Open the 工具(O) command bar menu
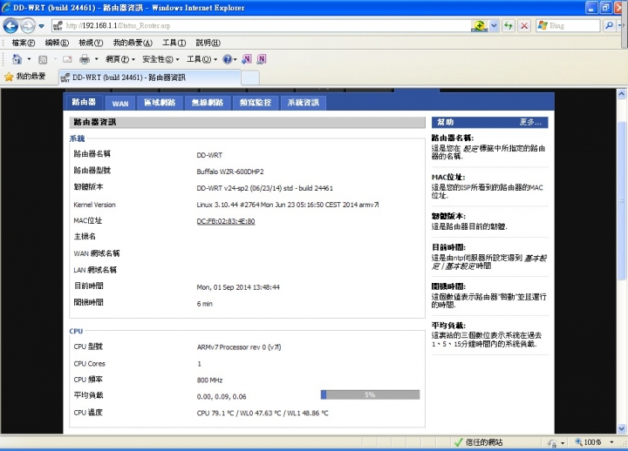 (x=201, y=59)
